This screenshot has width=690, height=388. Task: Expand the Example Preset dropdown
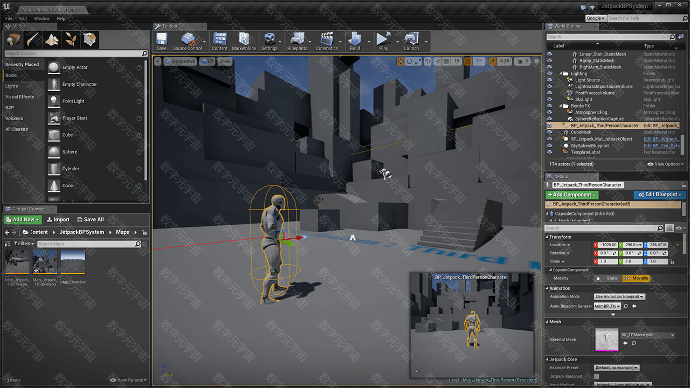pos(617,368)
